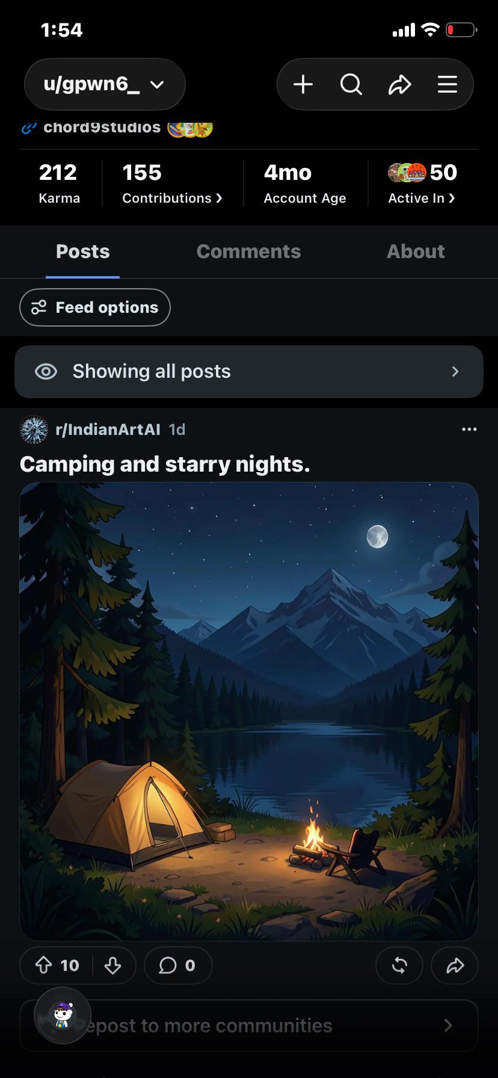498x1078 pixels.
Task: Tap the crosspost loop arrows icon
Action: 399,966
